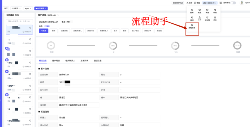Click the 转队列 transfer-to-queue icon
250x127 pixels.
point(207,18)
